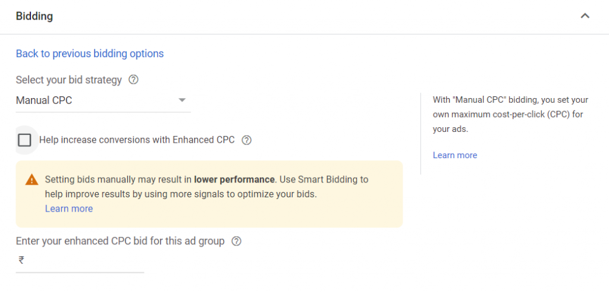Click the Manual CPC description text on right
This screenshot has height=293, width=609.
(510, 114)
